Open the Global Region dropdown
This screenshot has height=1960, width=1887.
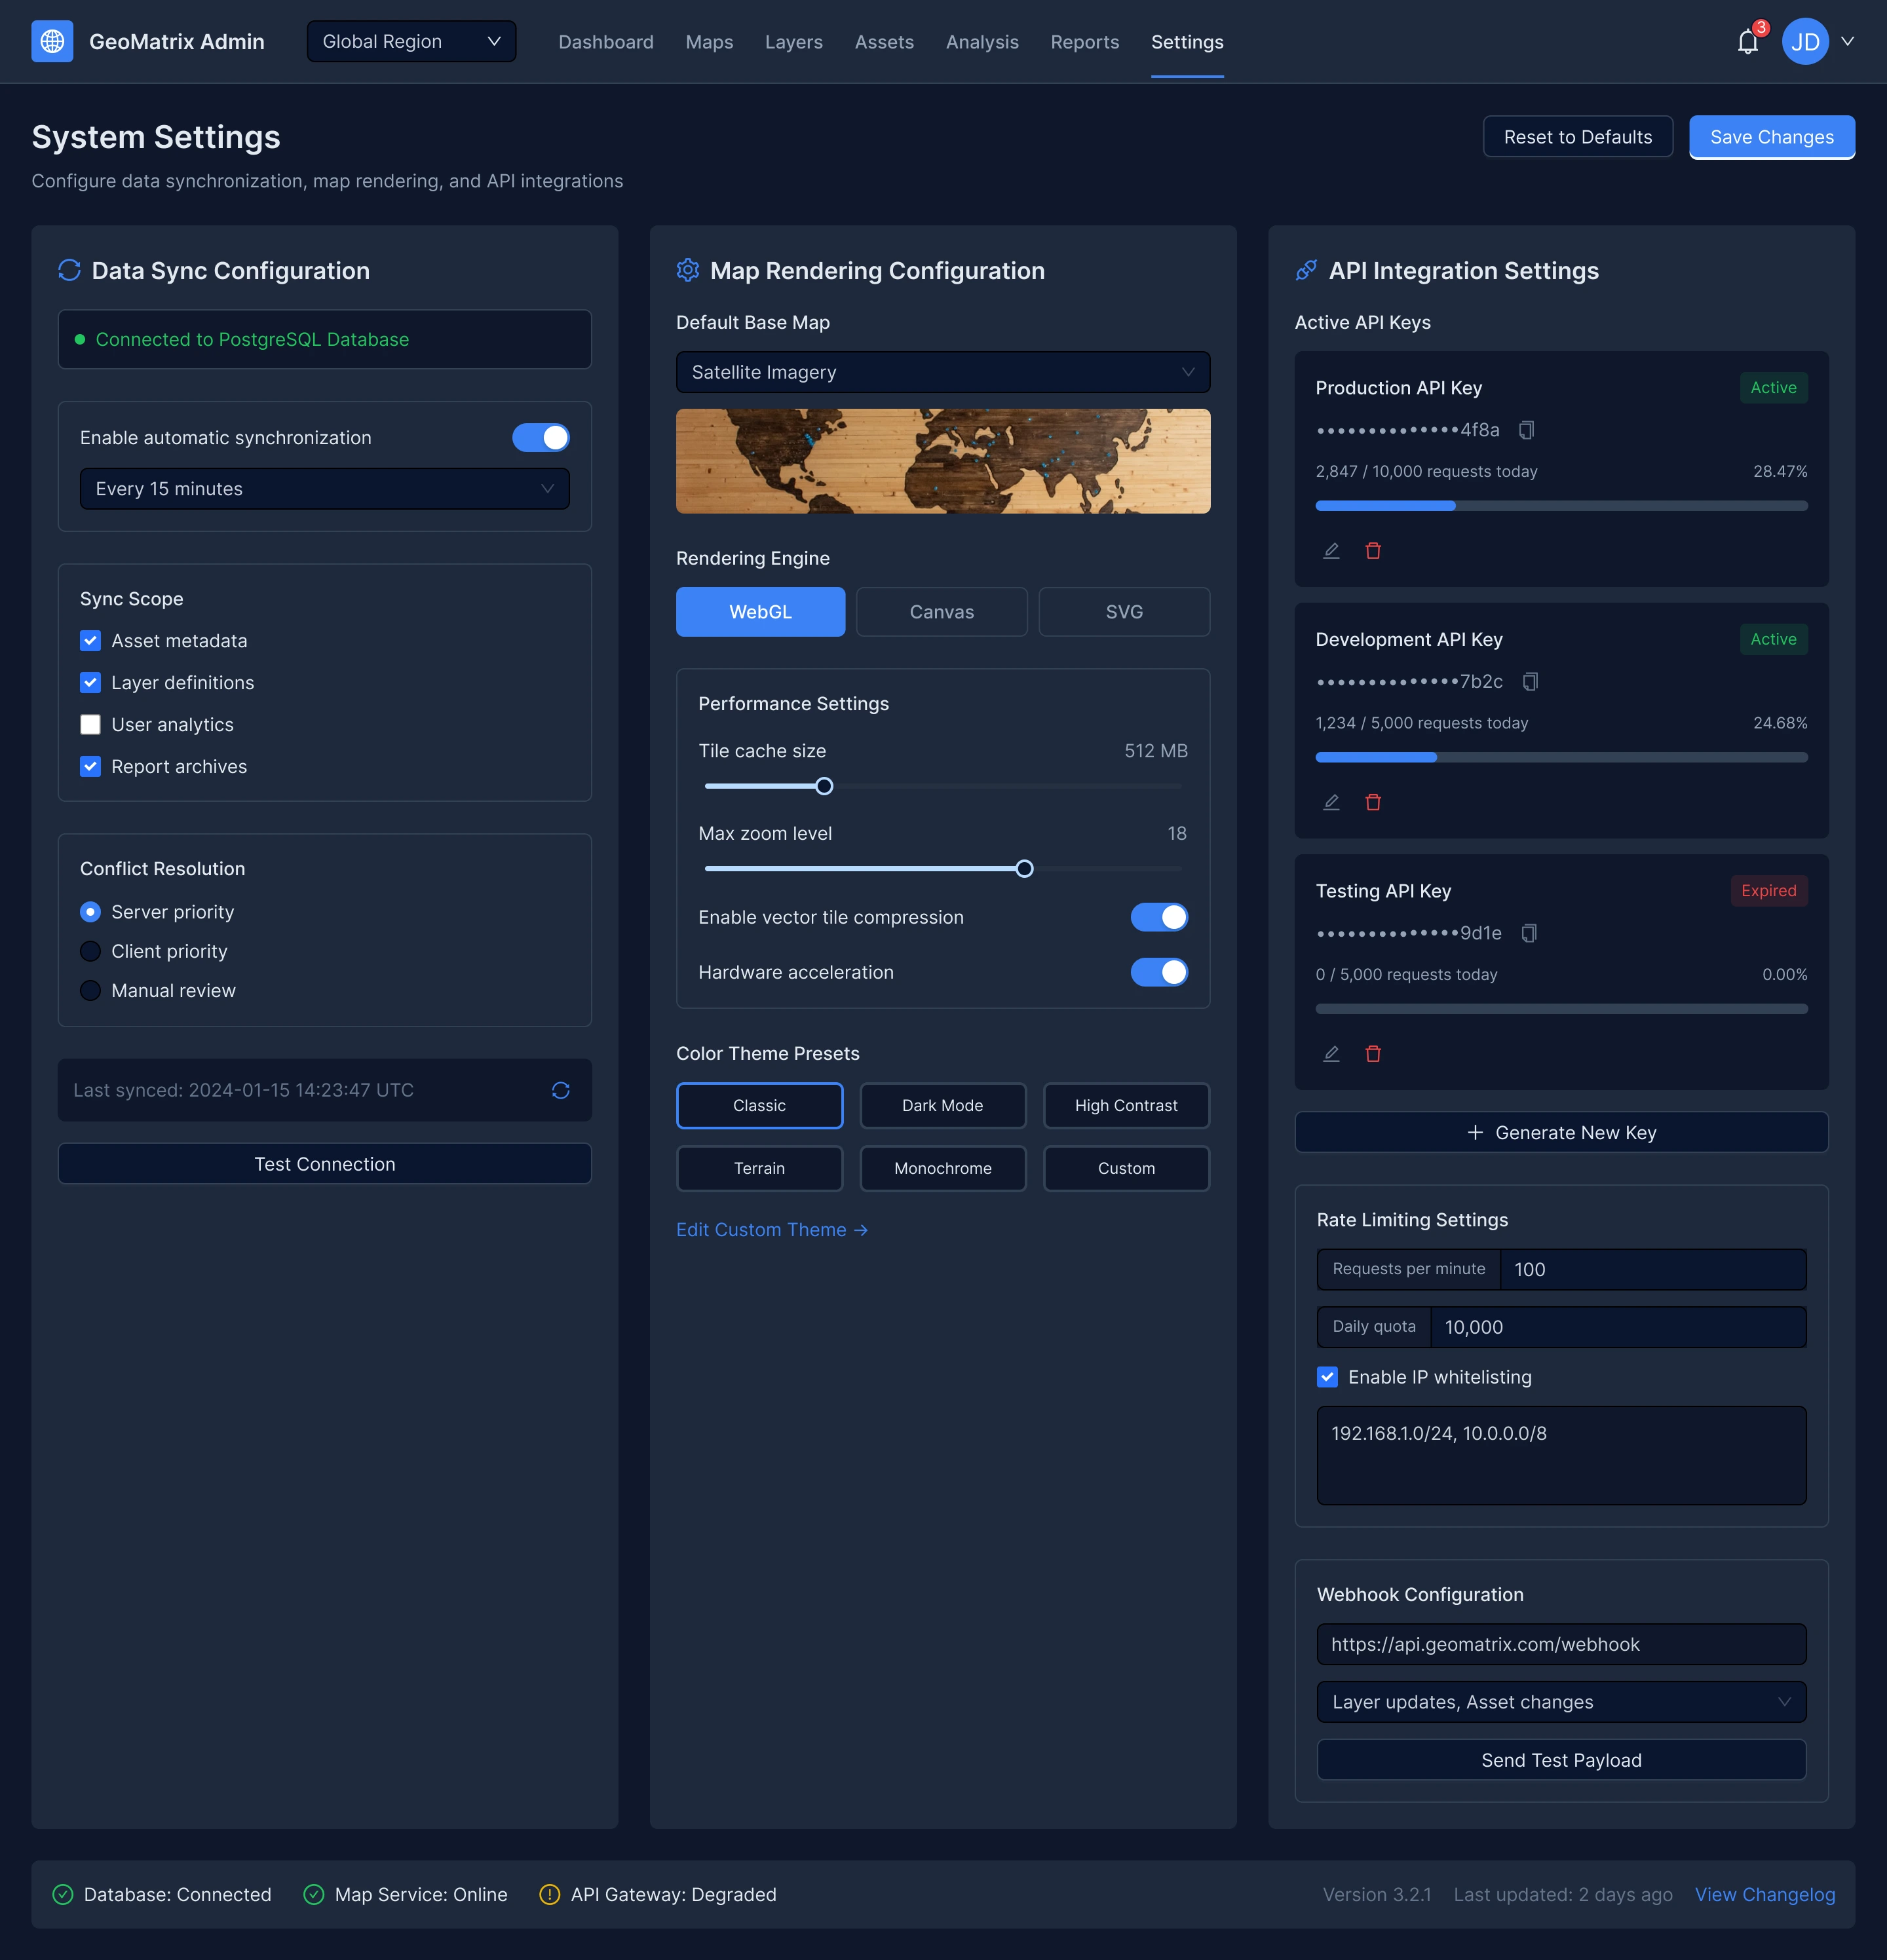(x=411, y=42)
